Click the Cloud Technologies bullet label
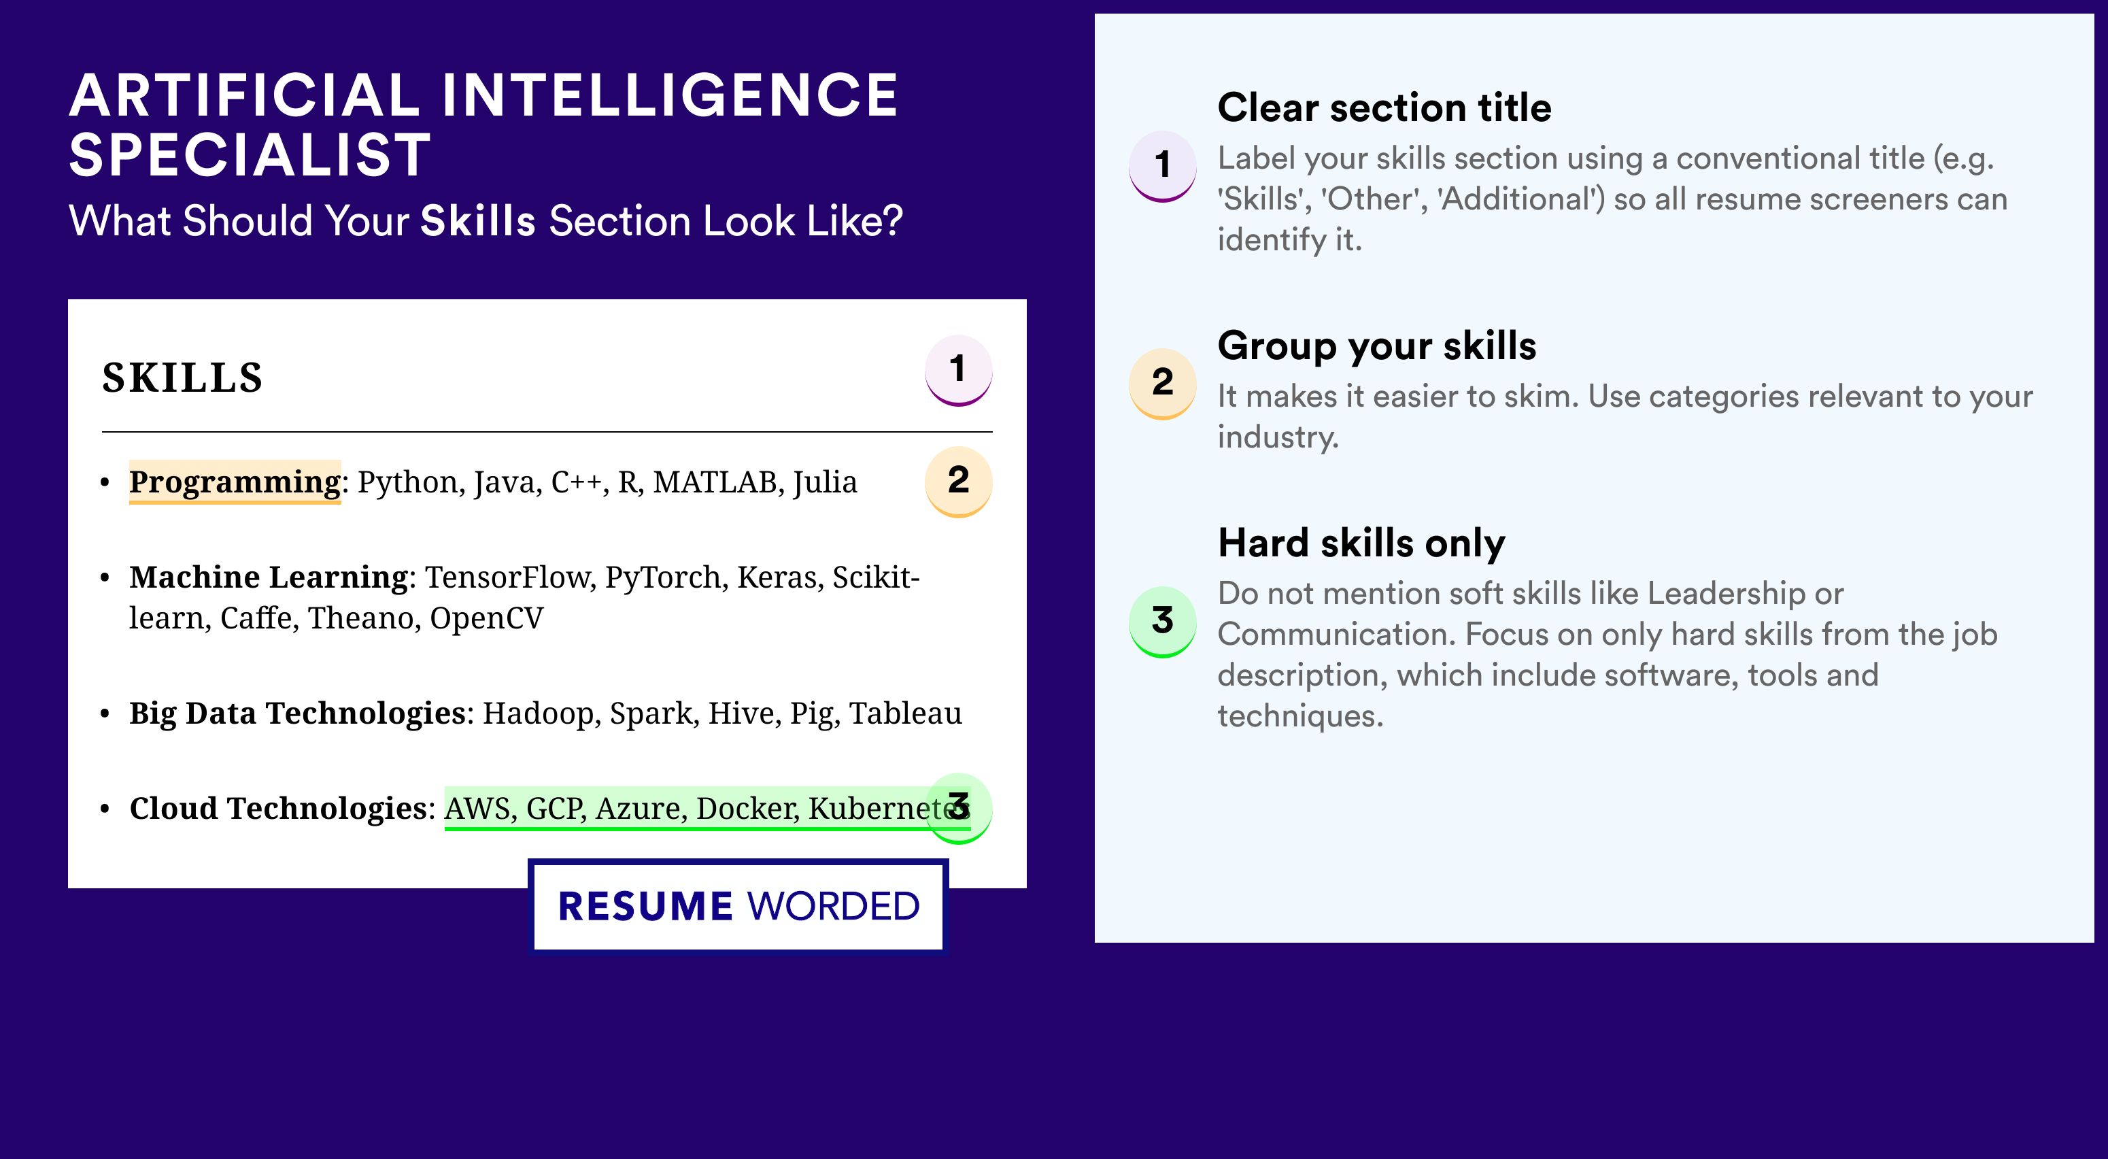 (x=278, y=809)
